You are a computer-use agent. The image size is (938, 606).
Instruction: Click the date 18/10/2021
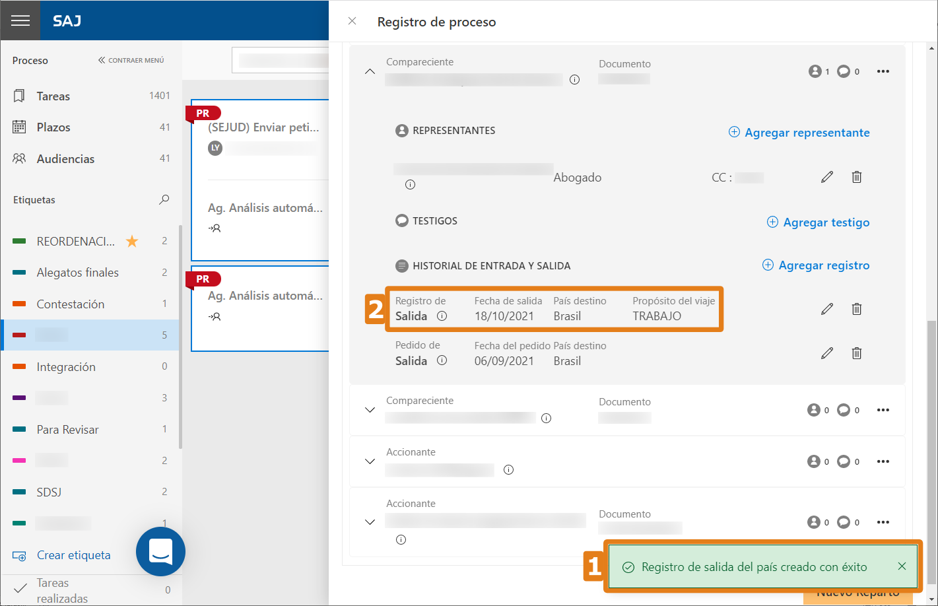504,316
